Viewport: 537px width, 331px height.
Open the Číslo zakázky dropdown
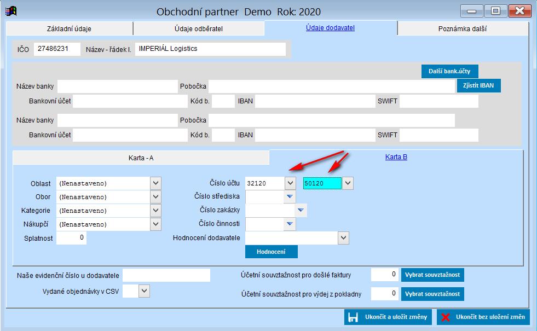301,210
